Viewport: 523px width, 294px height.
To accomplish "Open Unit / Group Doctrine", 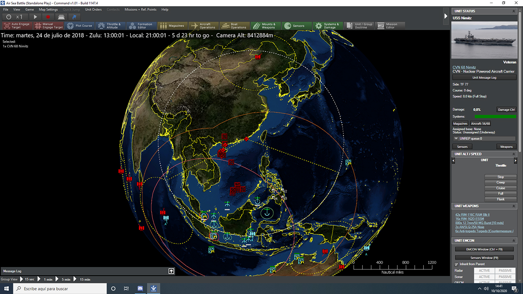I will coord(359,26).
